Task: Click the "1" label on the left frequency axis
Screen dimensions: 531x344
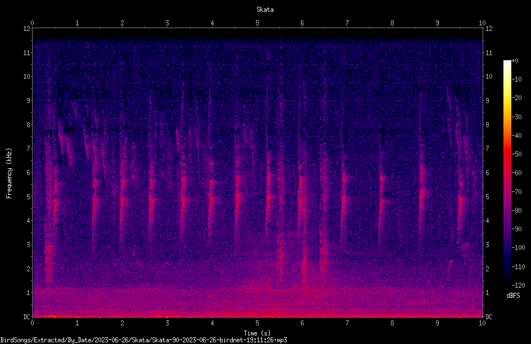Action: point(29,293)
